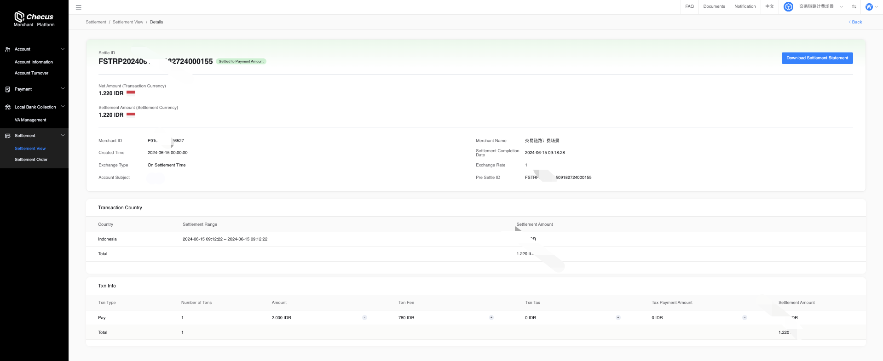Click the blue cube merchant icon
The image size is (883, 361).
tap(788, 7)
